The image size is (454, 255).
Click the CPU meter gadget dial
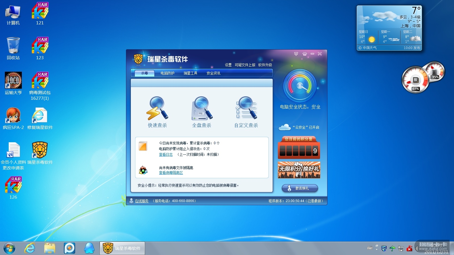(415, 80)
